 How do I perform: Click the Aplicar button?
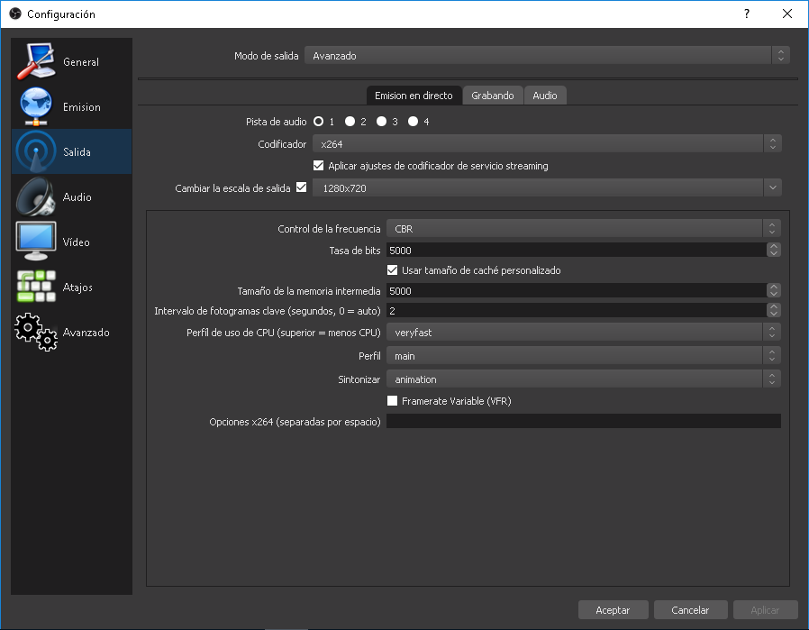click(x=765, y=610)
